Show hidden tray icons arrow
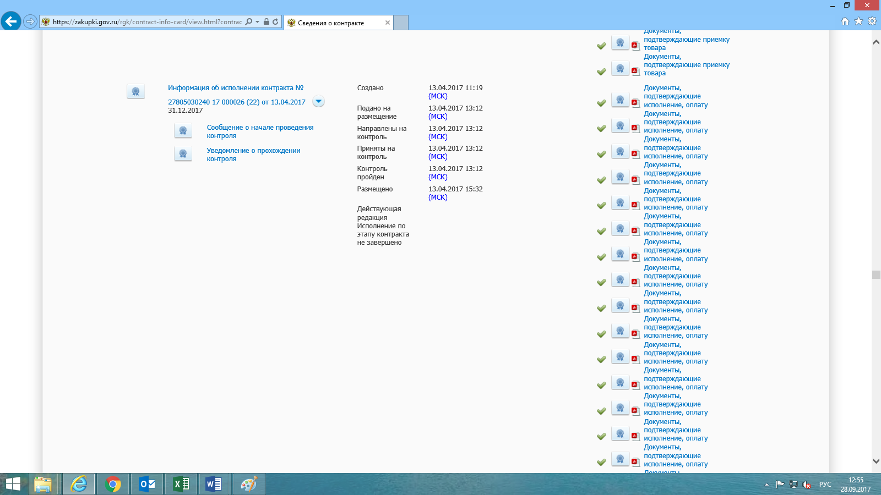Screen dimensions: 881x495 (x=766, y=485)
